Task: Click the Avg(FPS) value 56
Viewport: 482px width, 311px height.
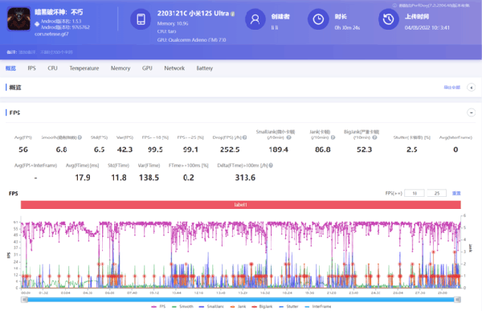Action: point(23,149)
